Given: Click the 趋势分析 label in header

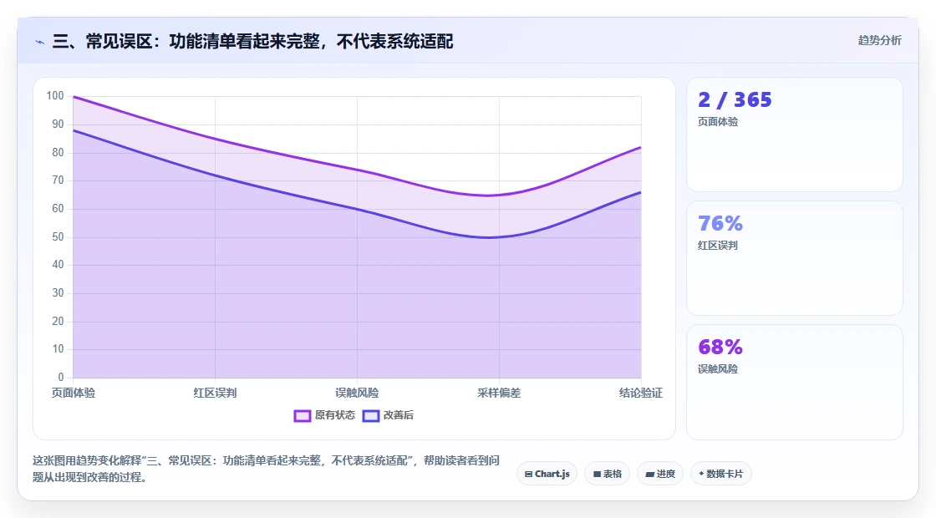Looking at the screenshot, I should 879,41.
